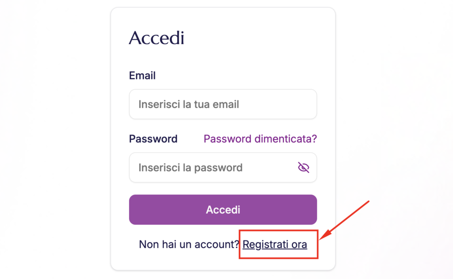Click the Email field label
453x279 pixels.
point(142,75)
